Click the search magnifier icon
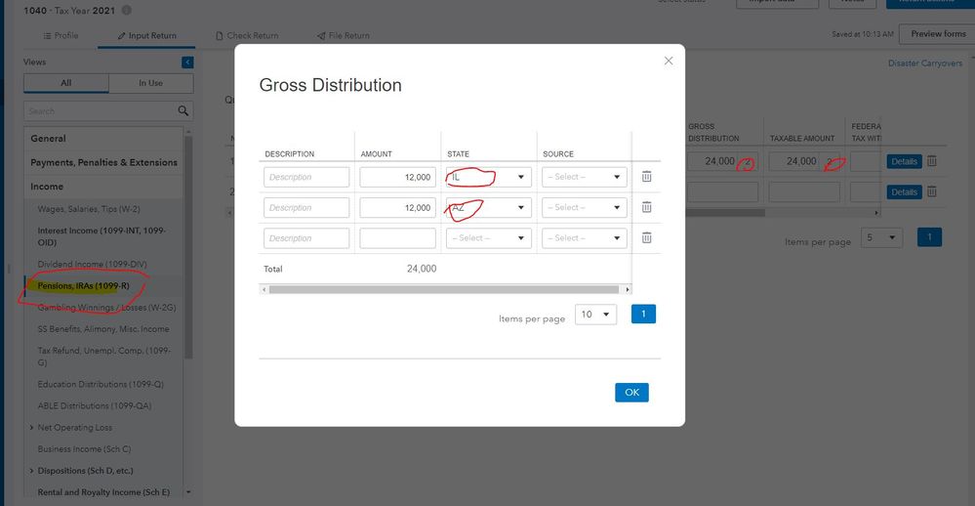 point(183,111)
